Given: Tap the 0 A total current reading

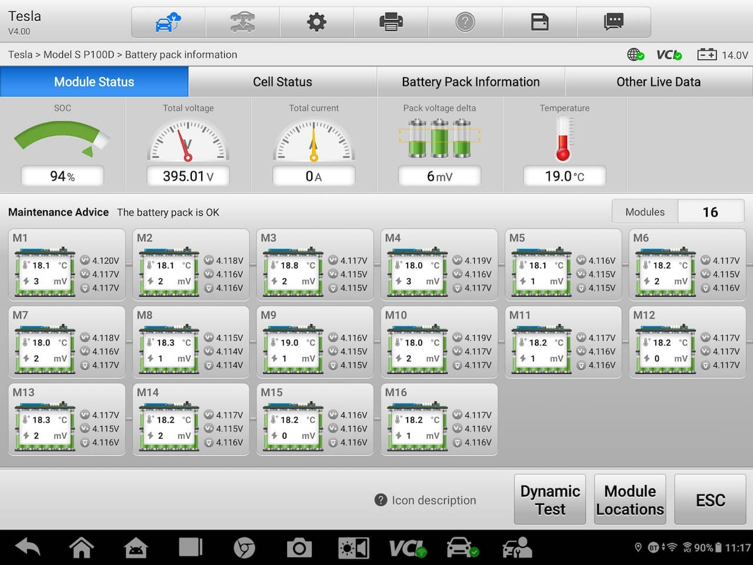Looking at the screenshot, I should (x=314, y=176).
